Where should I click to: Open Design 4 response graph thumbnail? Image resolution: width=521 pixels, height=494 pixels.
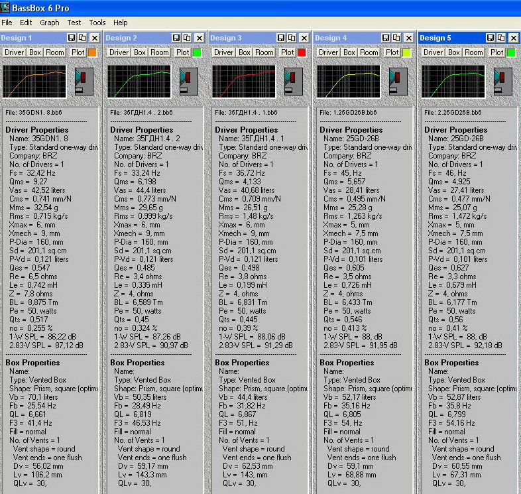[349, 82]
